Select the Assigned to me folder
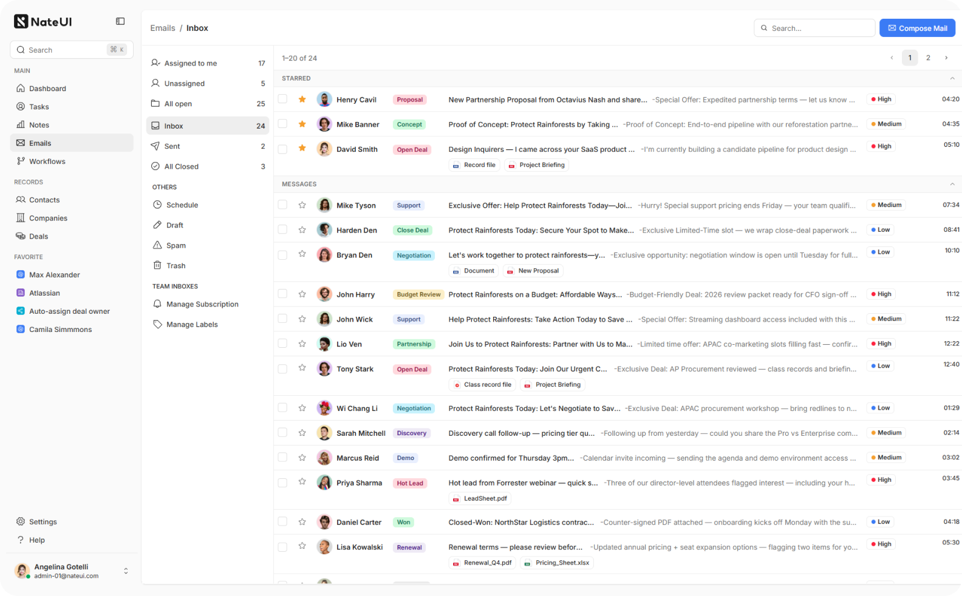 pos(208,63)
